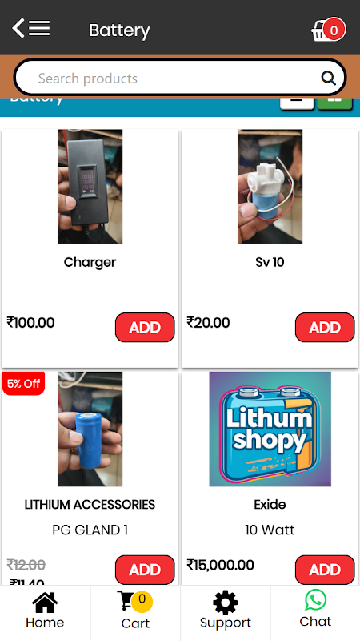Open the hamburger menu
Viewport: 360px width, 641px height.
pos(39,29)
